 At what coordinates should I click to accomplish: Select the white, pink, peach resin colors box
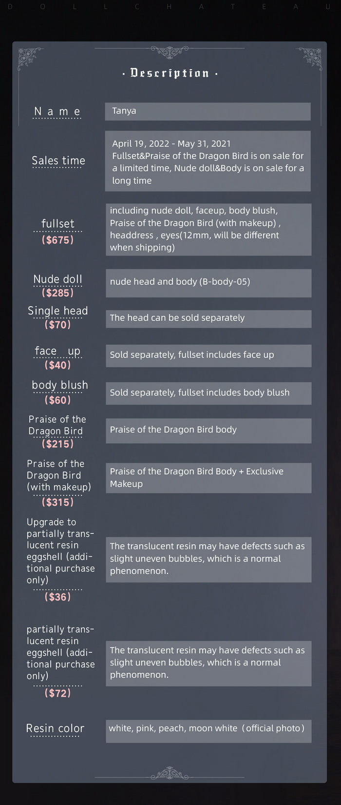pos(208,731)
